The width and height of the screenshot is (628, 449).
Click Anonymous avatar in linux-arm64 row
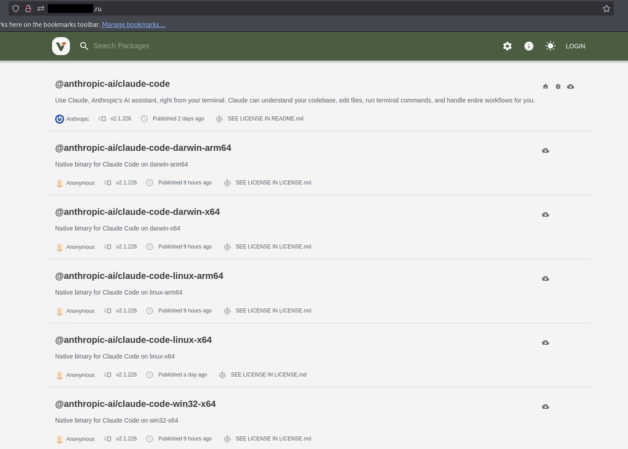pos(59,311)
